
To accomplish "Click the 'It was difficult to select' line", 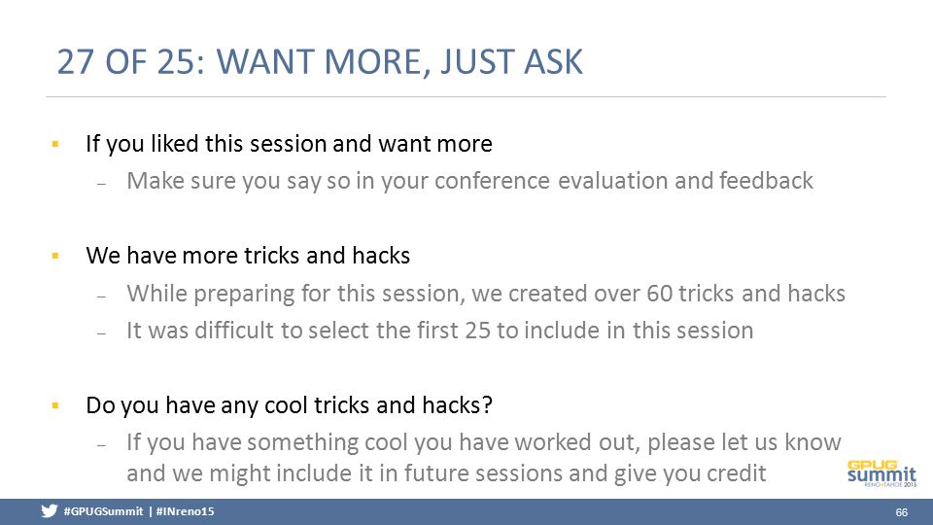I will tap(439, 331).
